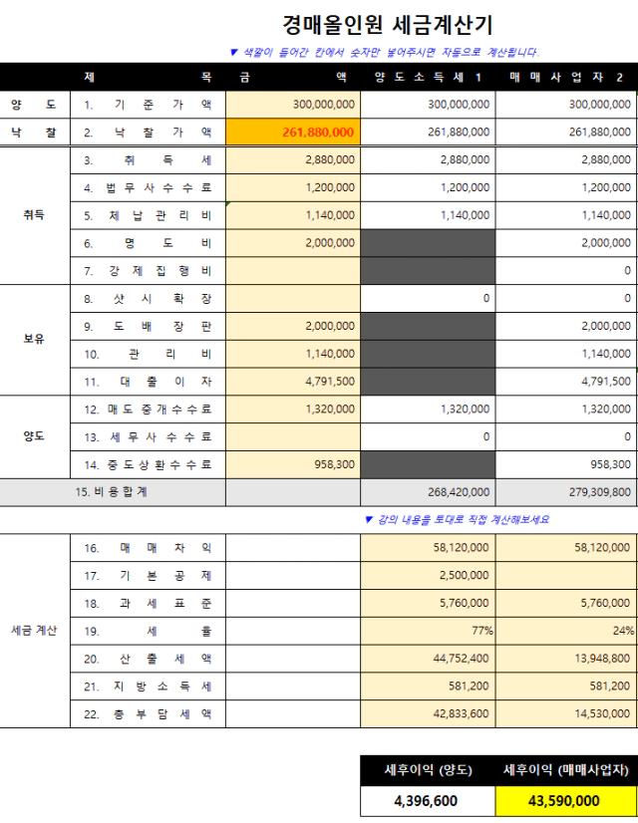The height and width of the screenshot is (823, 638).
Task: Select the 산출세액 cell 44,752,400
Action: point(428,659)
